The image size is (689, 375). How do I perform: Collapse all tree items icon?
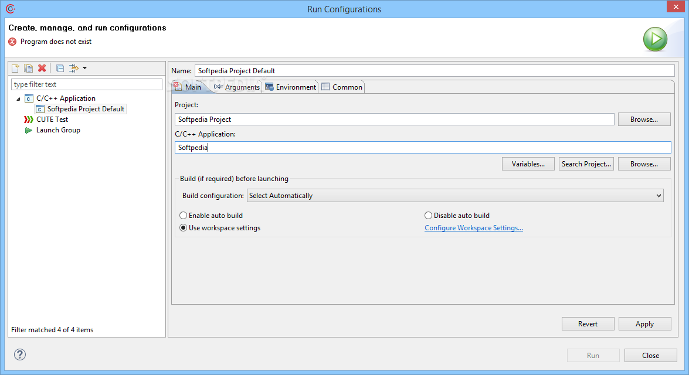tap(60, 68)
